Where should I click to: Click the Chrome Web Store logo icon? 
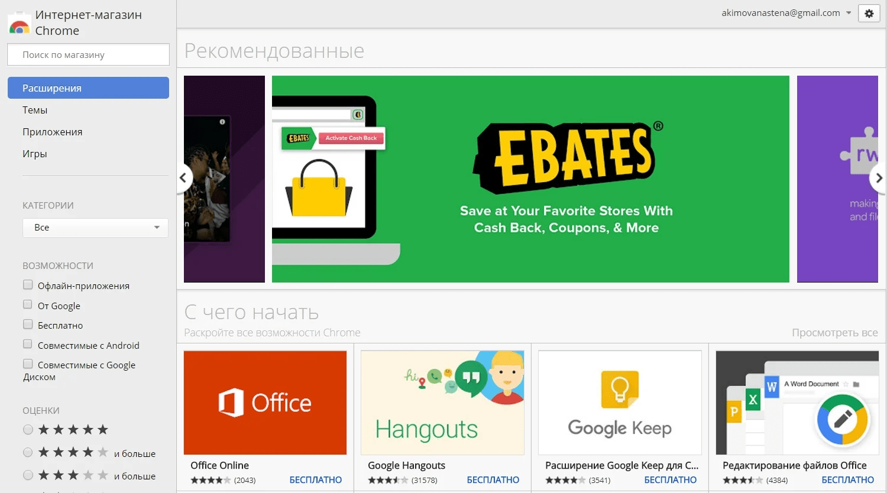click(x=20, y=23)
